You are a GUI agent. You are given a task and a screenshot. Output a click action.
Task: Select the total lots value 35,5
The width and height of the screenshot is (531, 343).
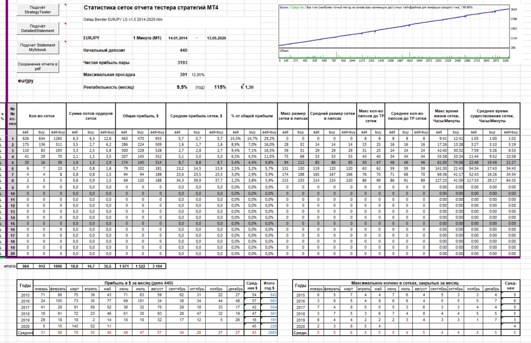pos(107,266)
